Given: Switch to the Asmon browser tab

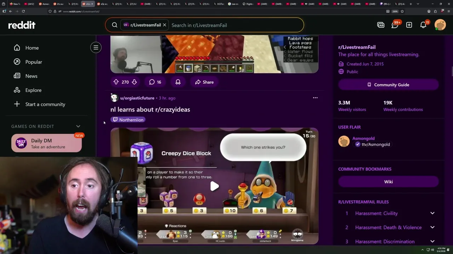Looking at the screenshot, I should (x=44, y=4).
